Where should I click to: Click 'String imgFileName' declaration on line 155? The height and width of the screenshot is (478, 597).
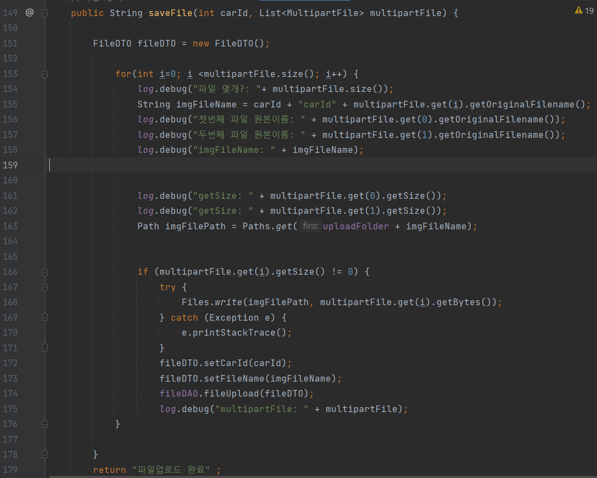click(187, 104)
